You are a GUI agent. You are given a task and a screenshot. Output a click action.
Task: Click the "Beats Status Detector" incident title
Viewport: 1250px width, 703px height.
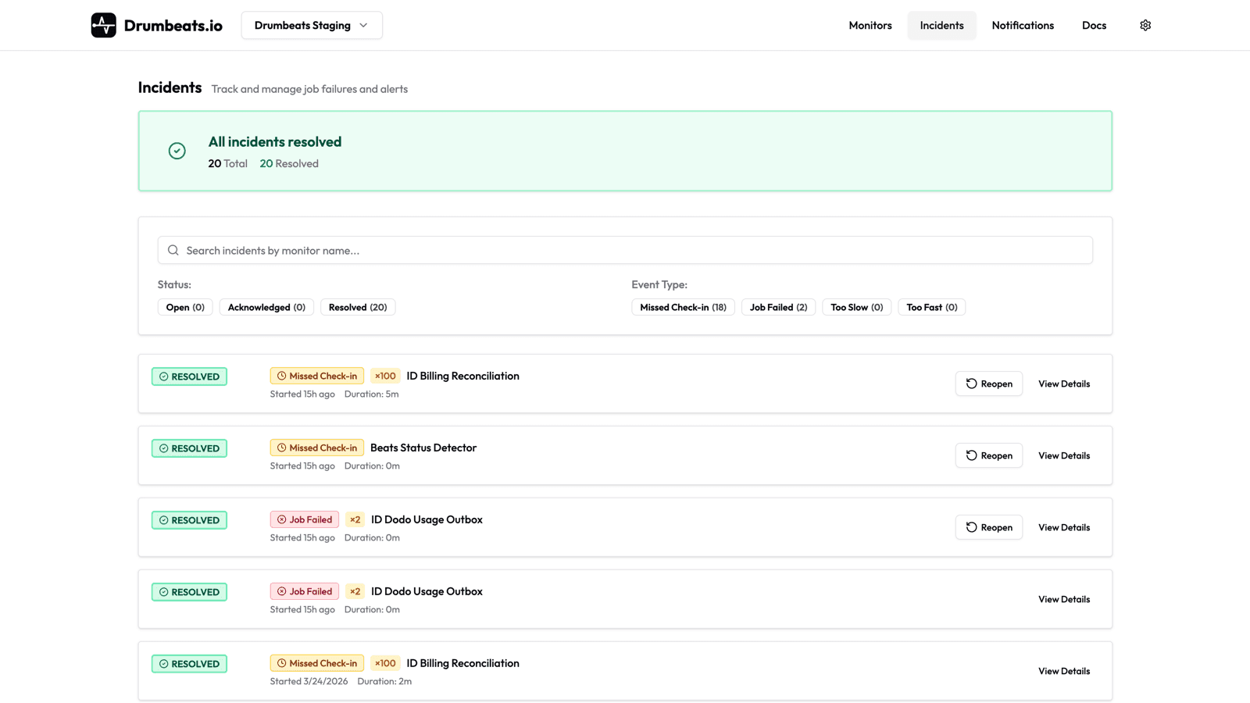click(423, 448)
